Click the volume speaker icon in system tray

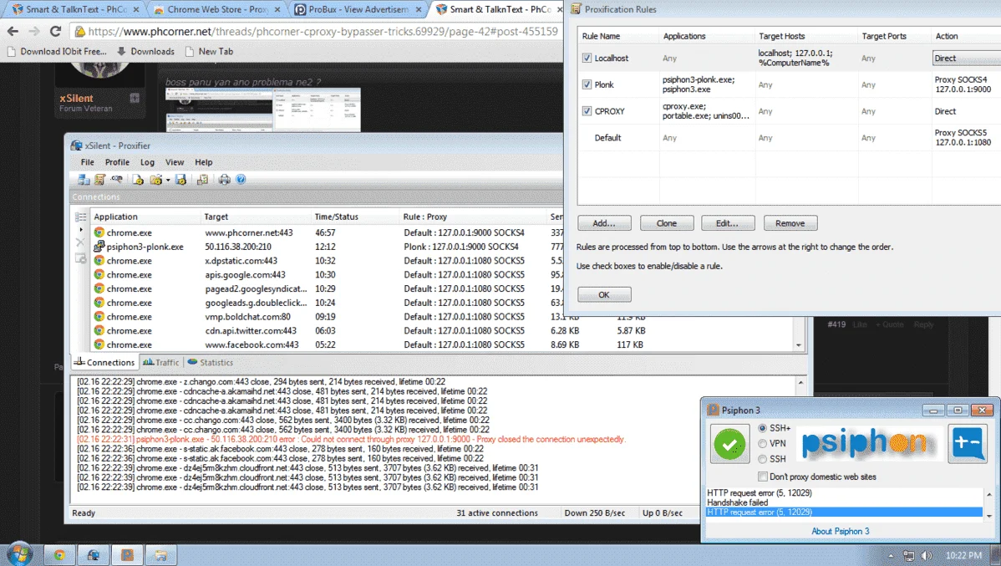927,556
